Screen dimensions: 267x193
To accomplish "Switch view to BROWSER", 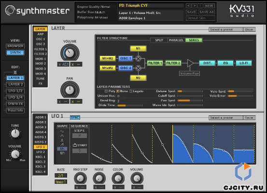I will (15, 46).
